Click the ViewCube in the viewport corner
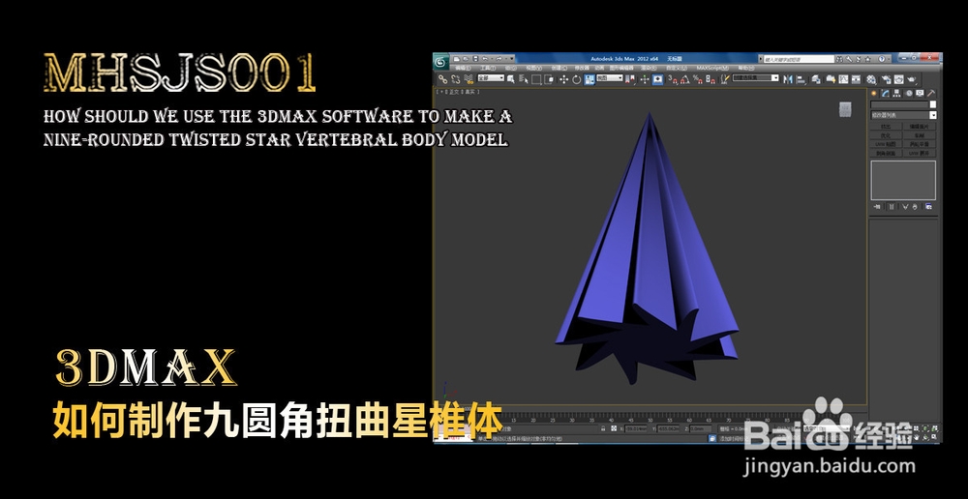The height and width of the screenshot is (499, 968). (846, 110)
